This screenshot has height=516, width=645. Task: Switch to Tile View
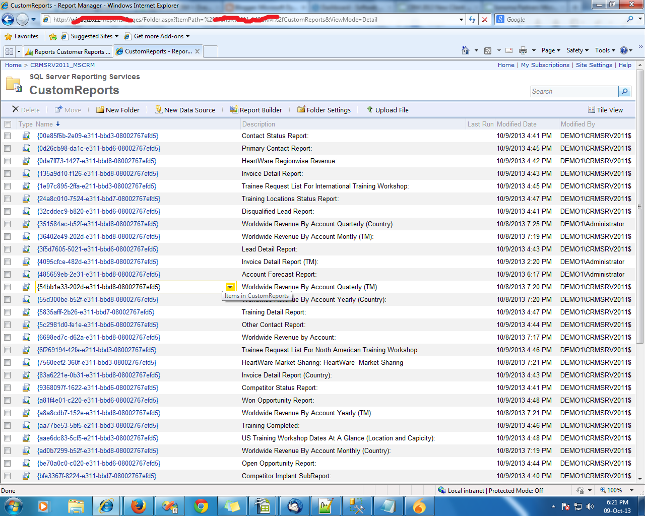606,109
